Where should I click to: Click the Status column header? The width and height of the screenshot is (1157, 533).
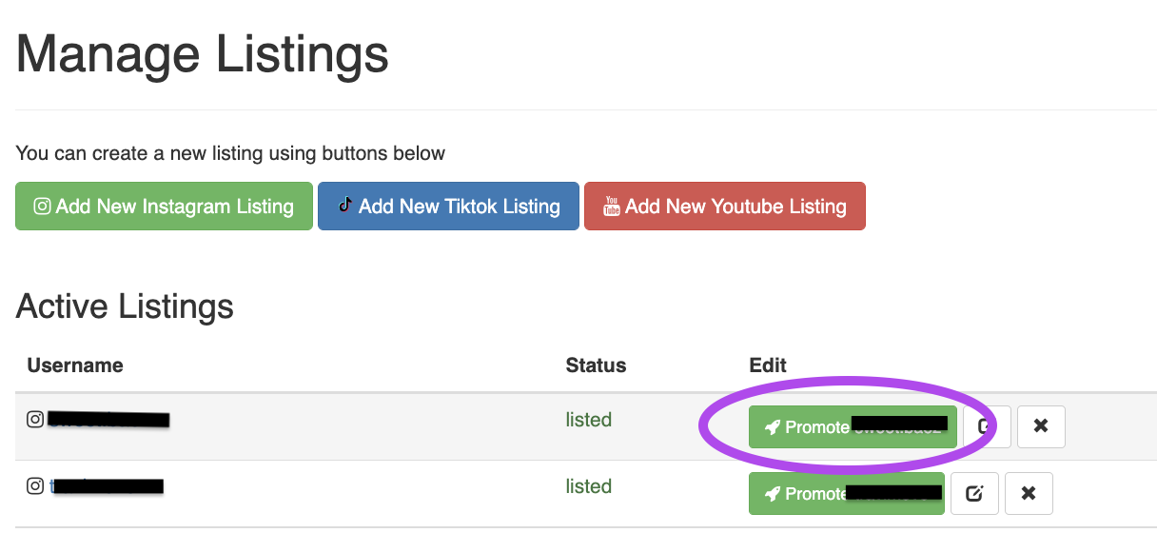coord(596,365)
